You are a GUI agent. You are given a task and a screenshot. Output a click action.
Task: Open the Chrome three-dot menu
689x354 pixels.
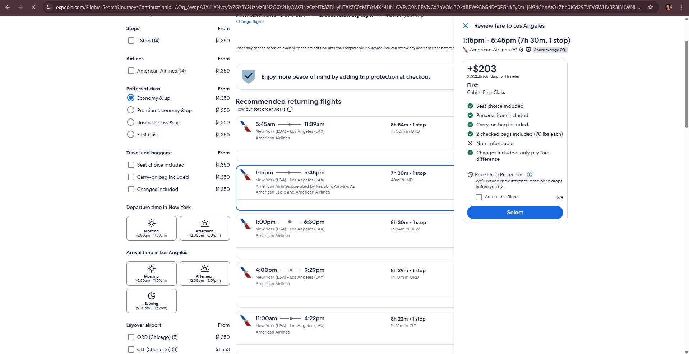(x=681, y=7)
